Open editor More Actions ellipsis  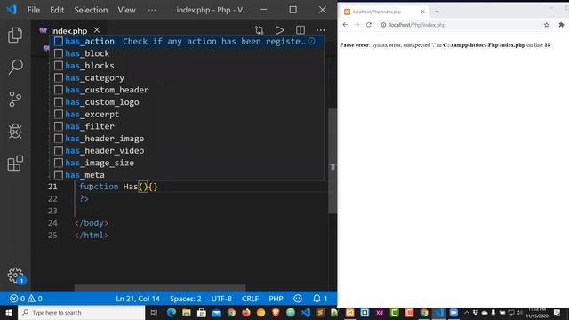pyautogui.click(x=320, y=30)
